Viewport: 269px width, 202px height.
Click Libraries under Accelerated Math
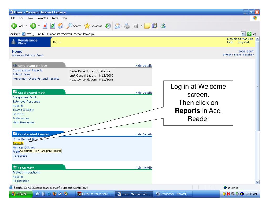19,114
